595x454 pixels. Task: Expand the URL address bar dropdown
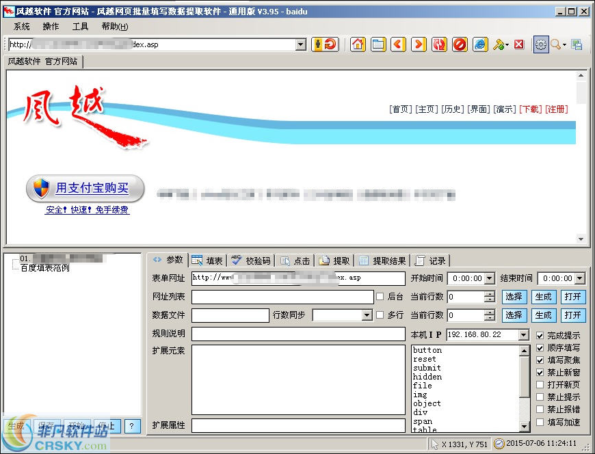pyautogui.click(x=301, y=44)
